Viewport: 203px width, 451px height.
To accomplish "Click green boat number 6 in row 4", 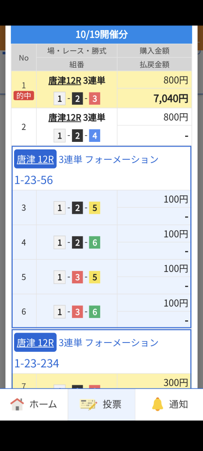I will 94,243.
